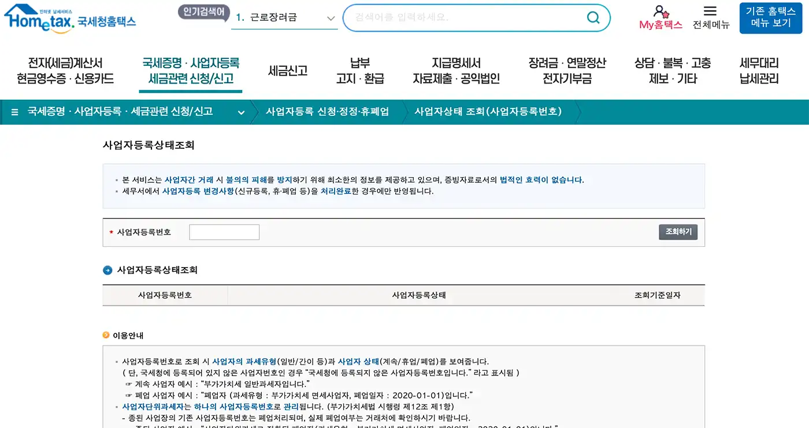Click breadcrumb 사업자등록 신청·정정·휴폐업
The image size is (809, 428).
(x=327, y=112)
